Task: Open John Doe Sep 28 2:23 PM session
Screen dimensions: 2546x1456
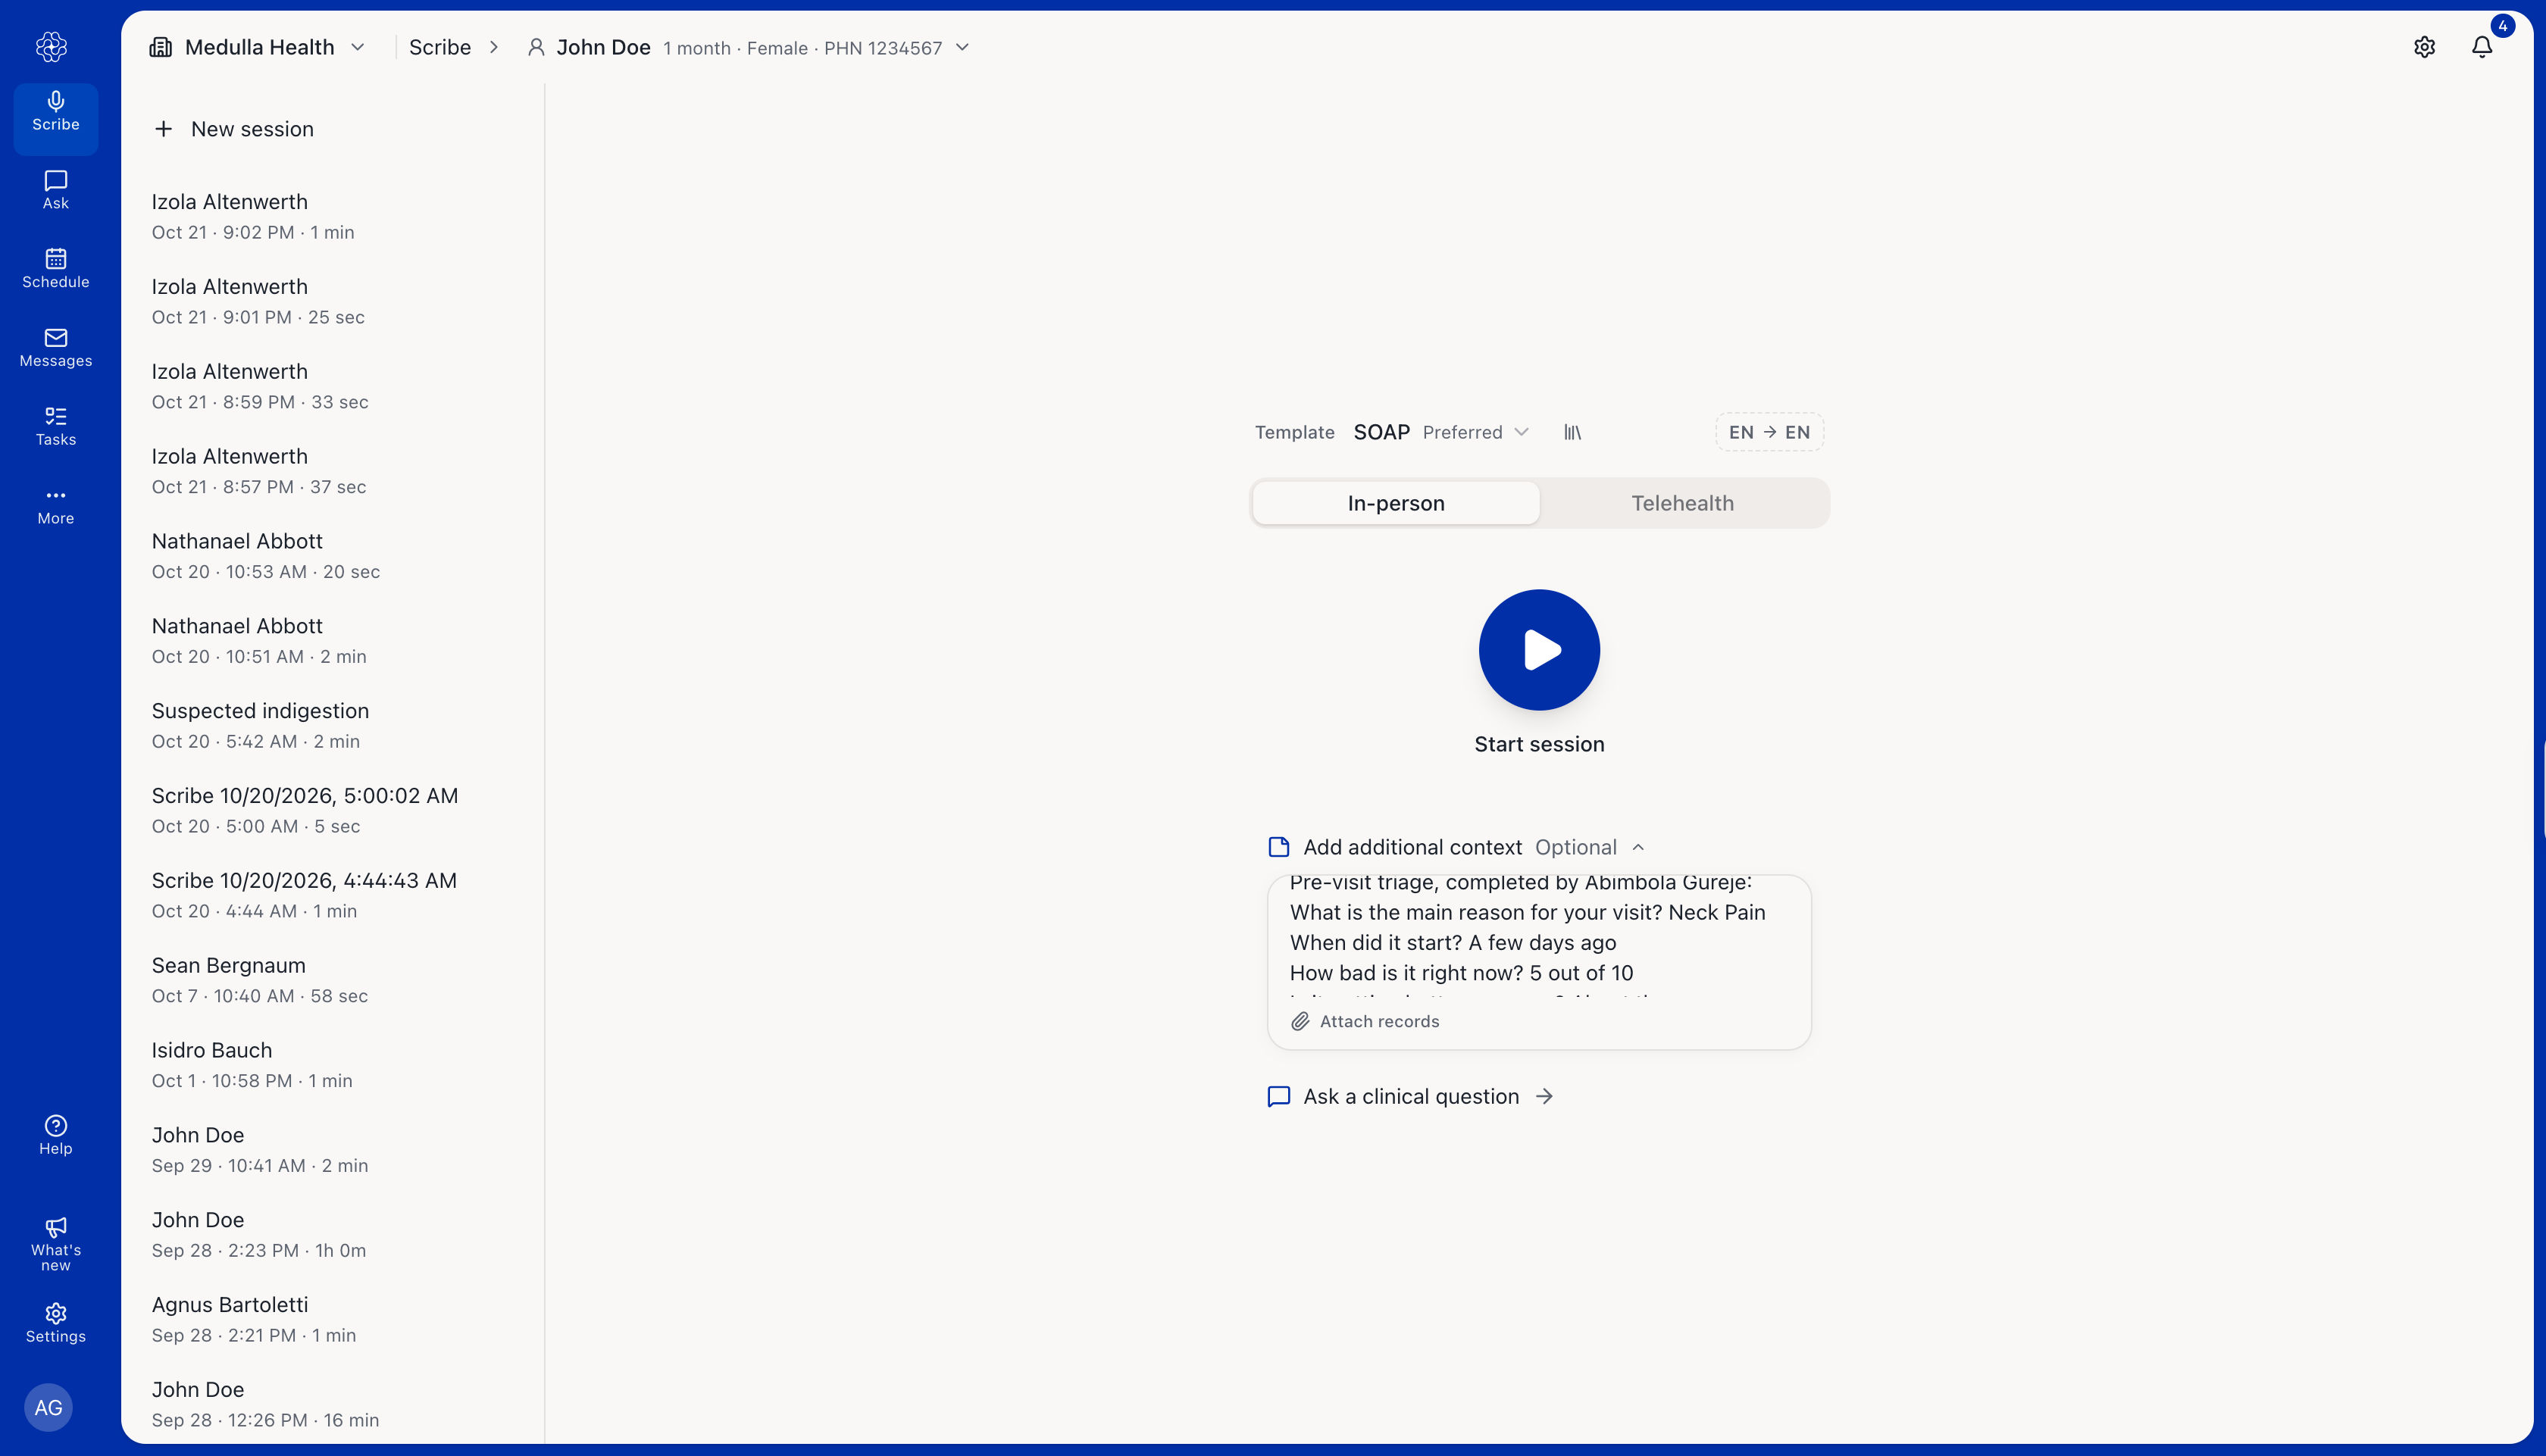Action: [x=333, y=1234]
